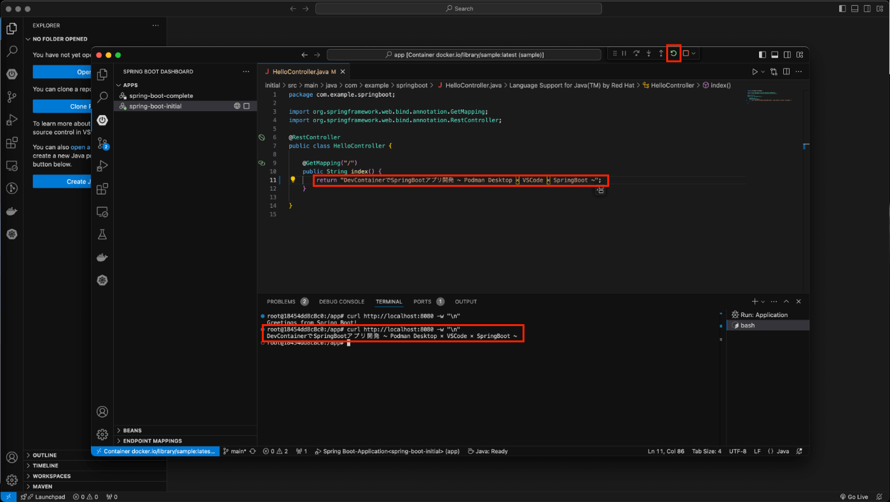Open the DEBUG CONSOLE panel tab

point(342,302)
